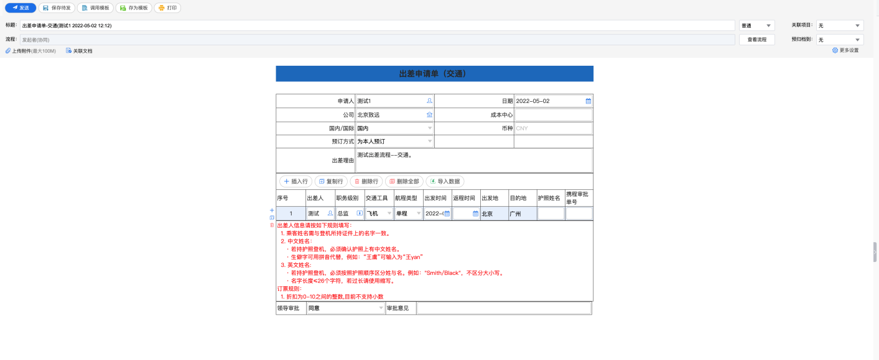Open the 领导审批 同意 dropdown

[x=346, y=308]
